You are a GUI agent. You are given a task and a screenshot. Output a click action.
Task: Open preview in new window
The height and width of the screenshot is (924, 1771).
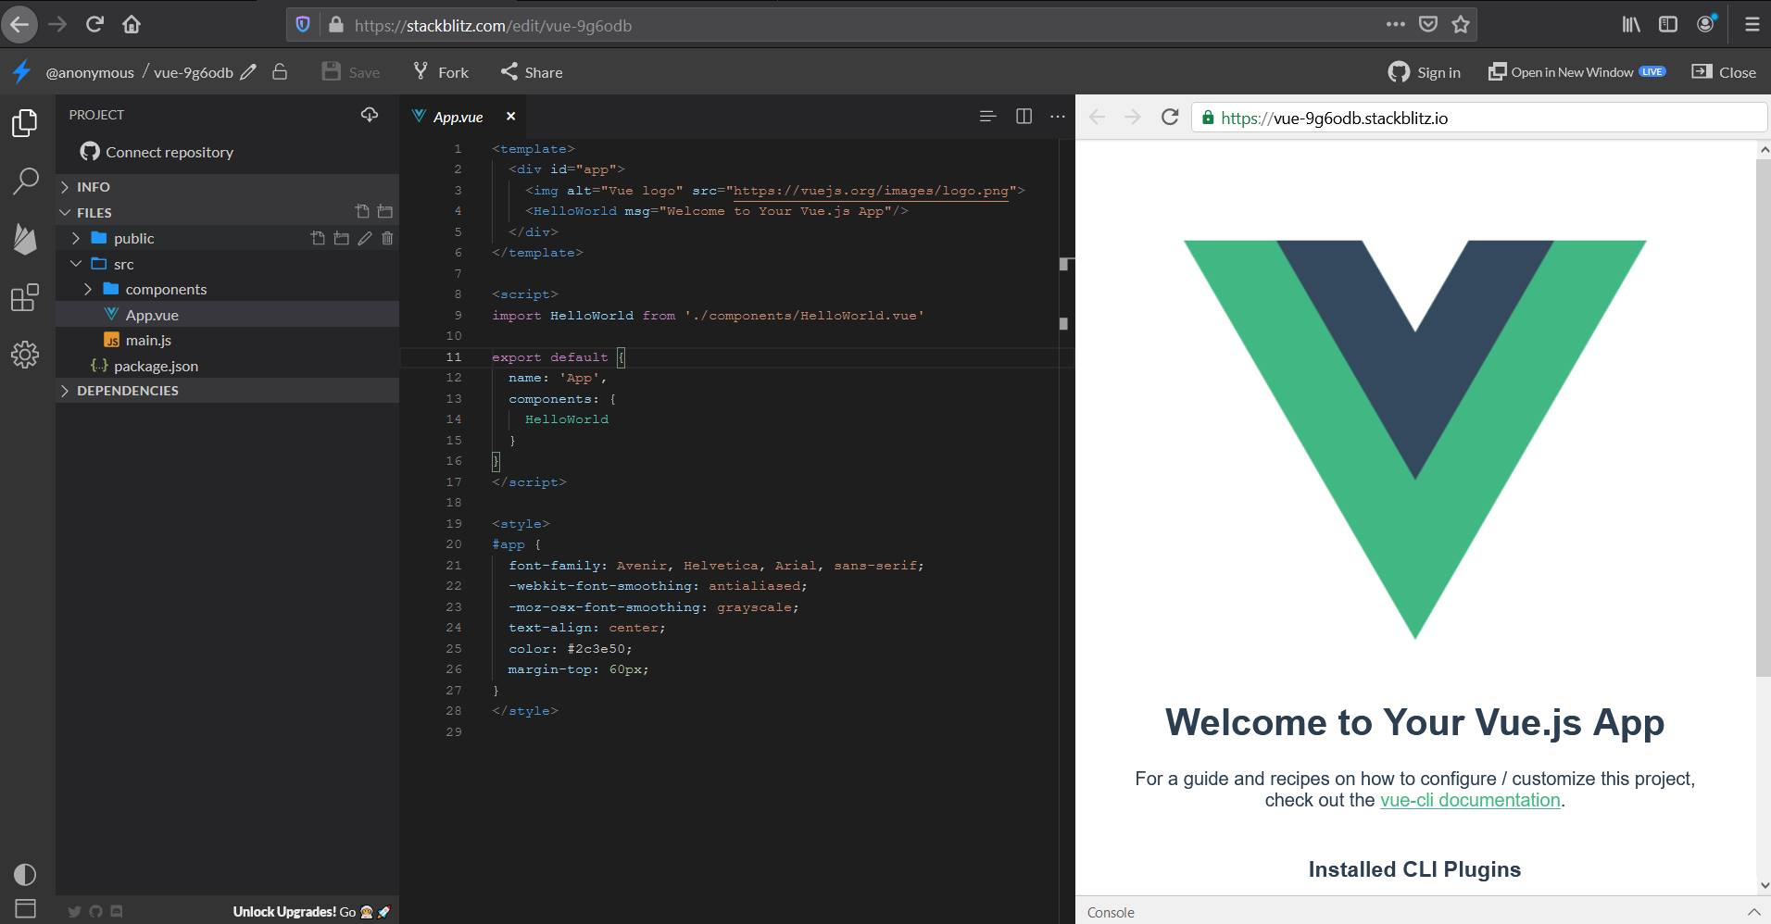click(x=1576, y=72)
